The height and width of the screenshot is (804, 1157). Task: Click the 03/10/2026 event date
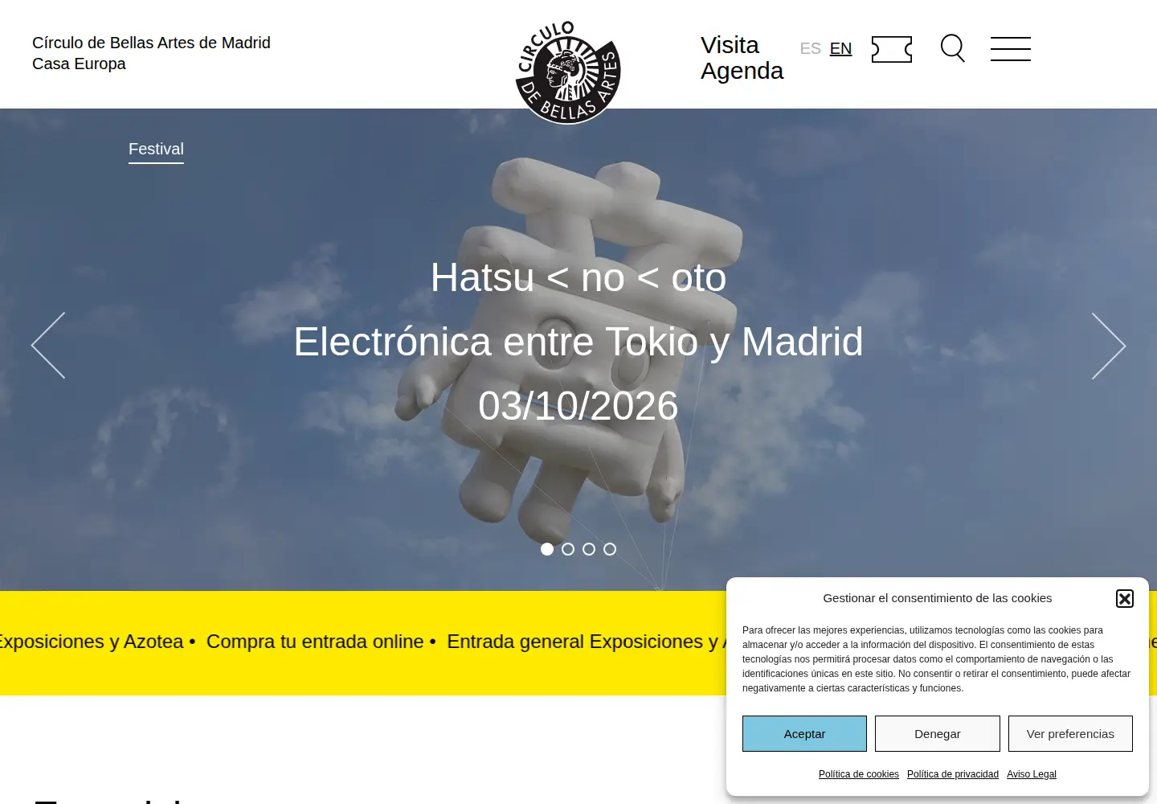578,406
